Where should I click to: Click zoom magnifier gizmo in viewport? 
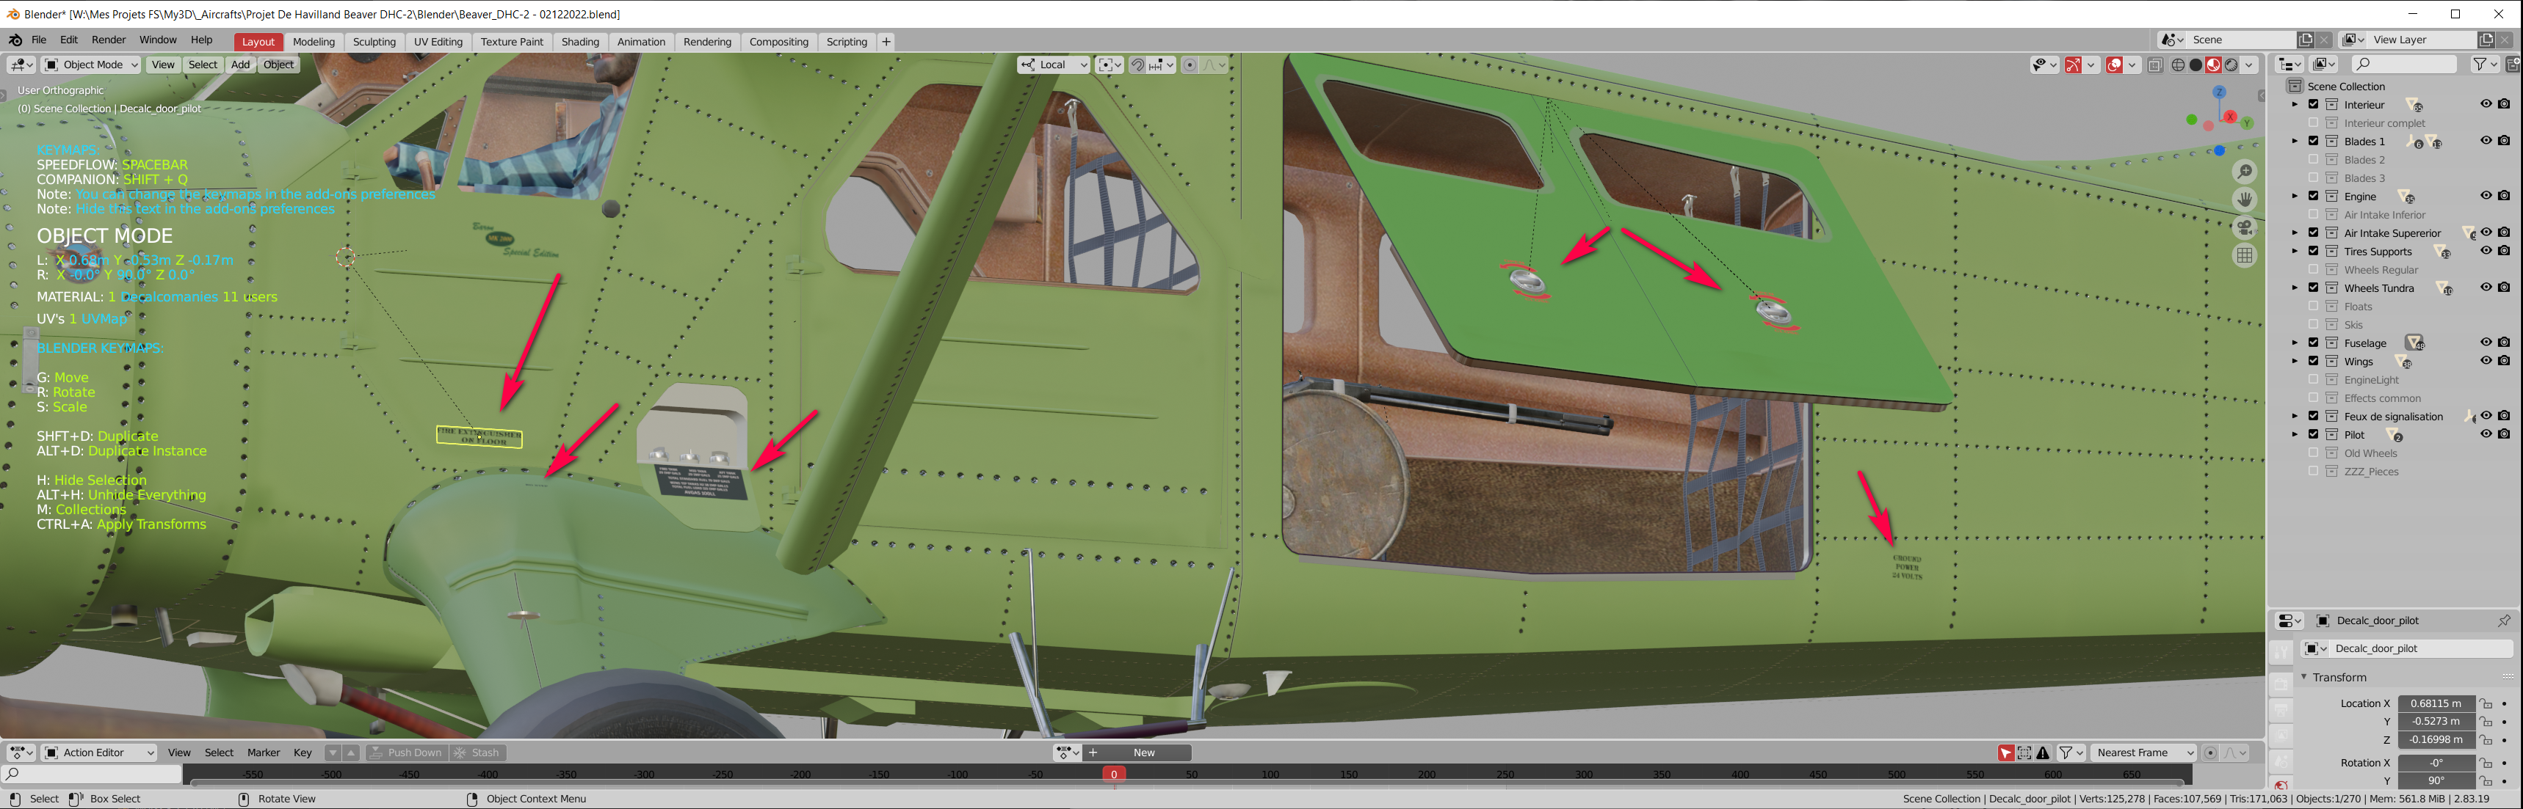2245,172
